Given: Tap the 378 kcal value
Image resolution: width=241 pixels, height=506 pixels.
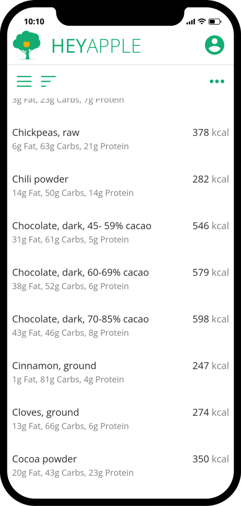Looking at the screenshot, I should tap(210, 133).
